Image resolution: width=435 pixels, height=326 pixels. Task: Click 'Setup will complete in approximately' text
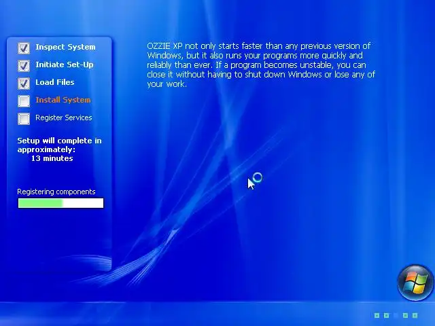click(59, 145)
